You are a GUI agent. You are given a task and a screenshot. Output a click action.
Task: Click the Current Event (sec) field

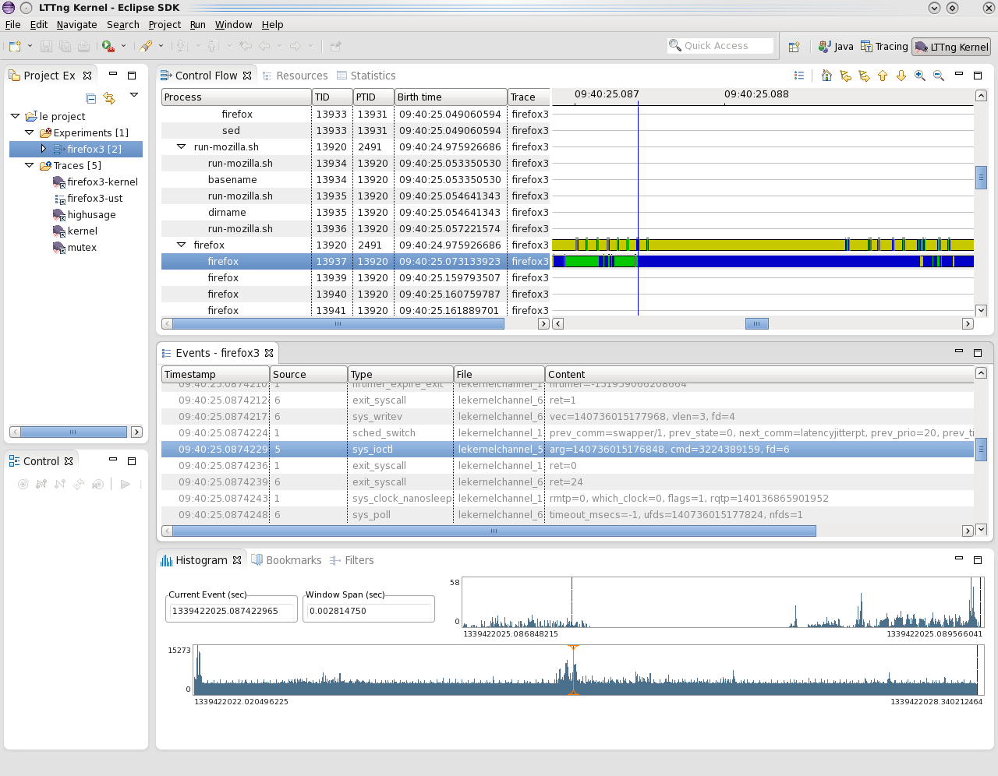[x=232, y=611]
